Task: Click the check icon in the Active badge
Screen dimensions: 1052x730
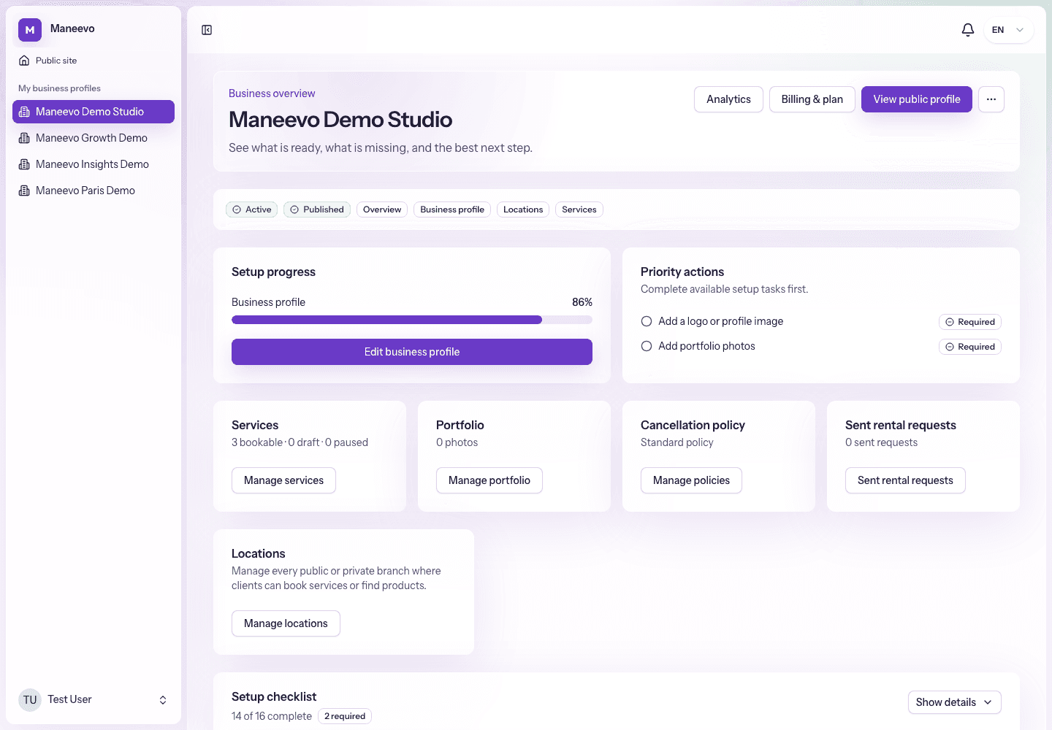Action: tap(237, 210)
